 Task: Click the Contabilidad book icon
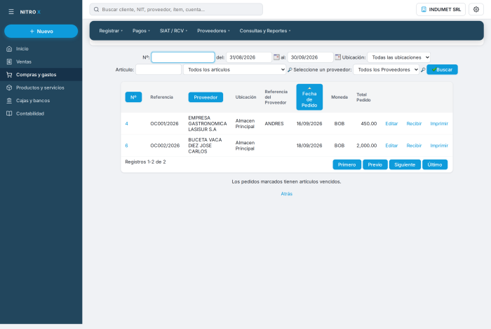(x=9, y=113)
